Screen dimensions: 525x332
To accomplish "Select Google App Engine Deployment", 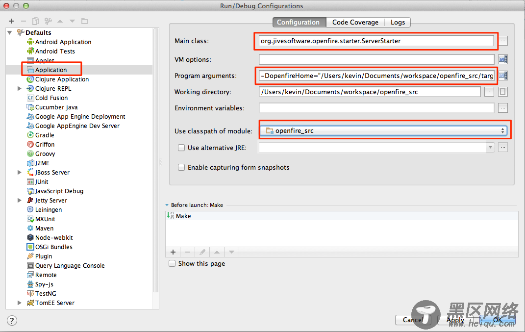I will pos(80,117).
